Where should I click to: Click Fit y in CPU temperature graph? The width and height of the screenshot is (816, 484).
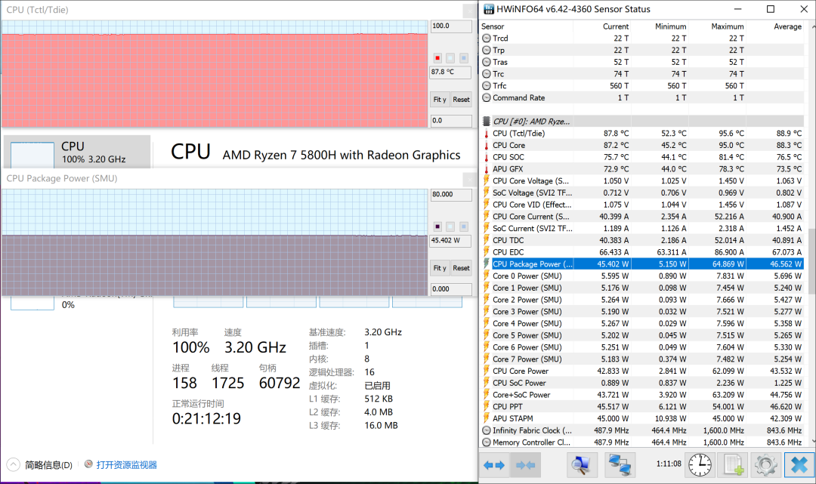[x=440, y=100]
